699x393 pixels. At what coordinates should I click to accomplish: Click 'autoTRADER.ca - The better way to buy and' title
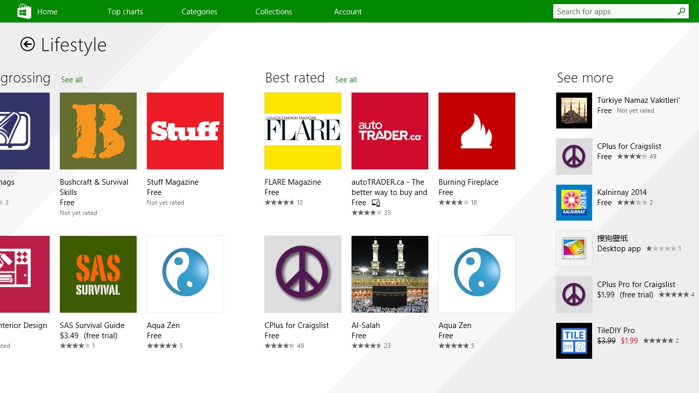pos(389,187)
